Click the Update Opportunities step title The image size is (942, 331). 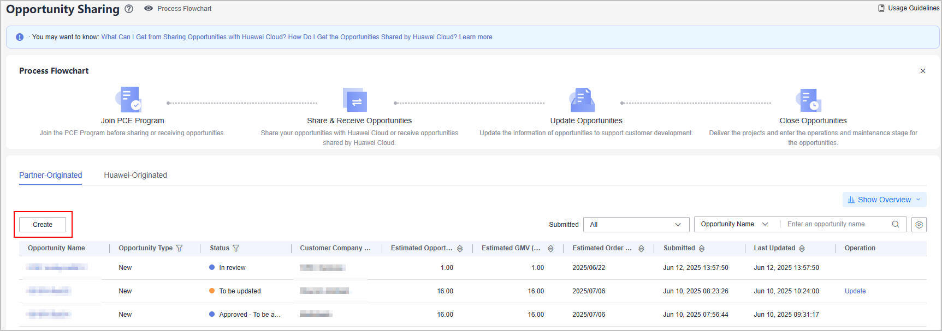point(586,121)
